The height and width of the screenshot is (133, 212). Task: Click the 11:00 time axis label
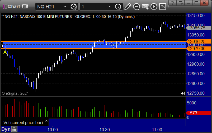[x=157, y=130]
